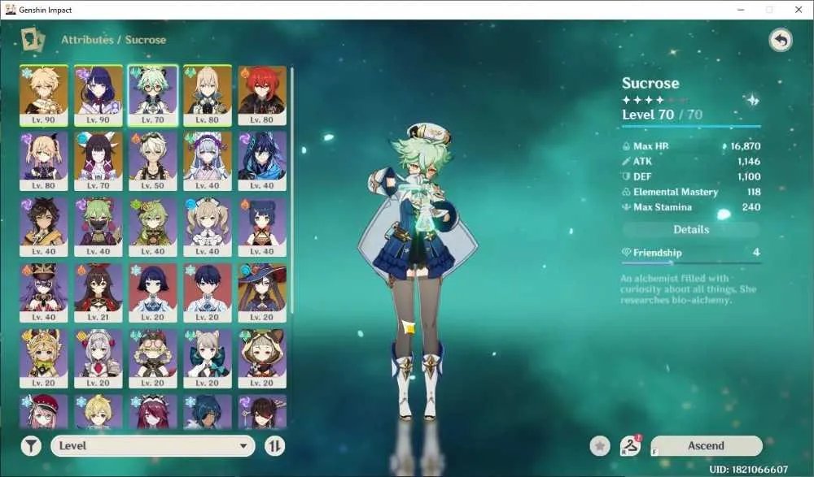This screenshot has width=814, height=477.
Task: Click the "Attributes / Sucrose" heading
Action: coord(114,40)
